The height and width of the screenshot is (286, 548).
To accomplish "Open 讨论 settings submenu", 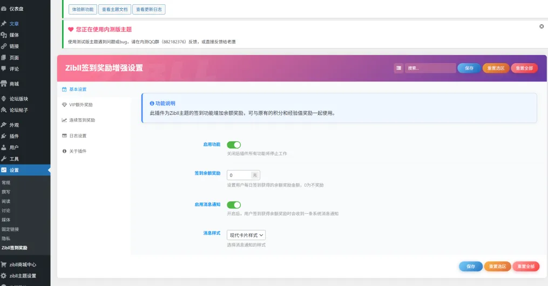I will (x=6, y=210).
